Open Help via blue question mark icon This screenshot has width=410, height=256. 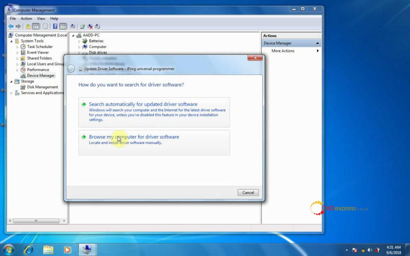55,26
